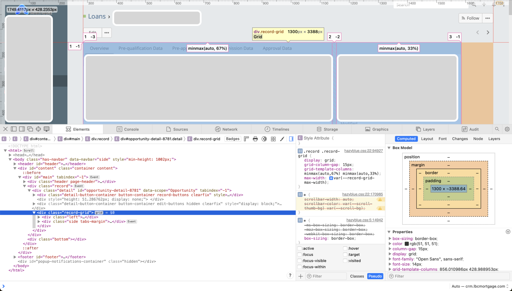
Task: Open the inspector search magnifier
Action: (x=497, y=129)
